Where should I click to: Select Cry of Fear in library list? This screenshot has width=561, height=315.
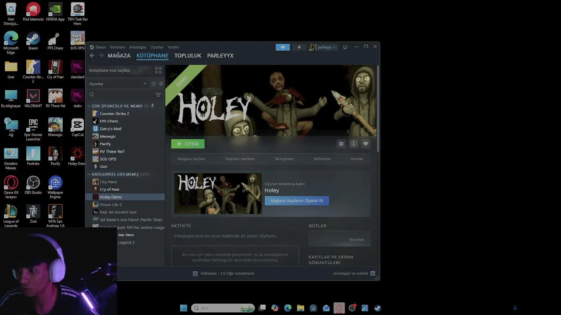coord(125,189)
